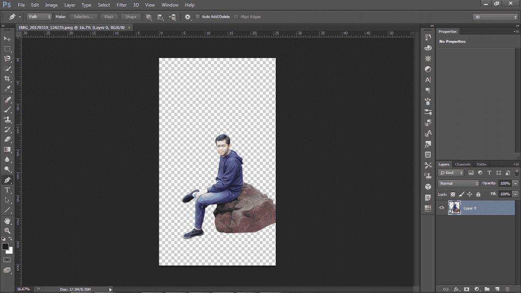The width and height of the screenshot is (521, 293).
Task: Open the Normal blend mode dropdown
Action: pyautogui.click(x=459, y=183)
